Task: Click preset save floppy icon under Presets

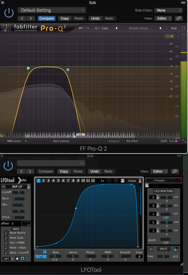Action: click(x=147, y=185)
